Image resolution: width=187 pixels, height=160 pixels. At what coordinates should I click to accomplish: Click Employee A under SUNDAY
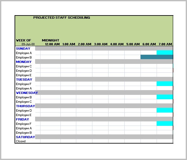pyautogui.click(x=24, y=53)
